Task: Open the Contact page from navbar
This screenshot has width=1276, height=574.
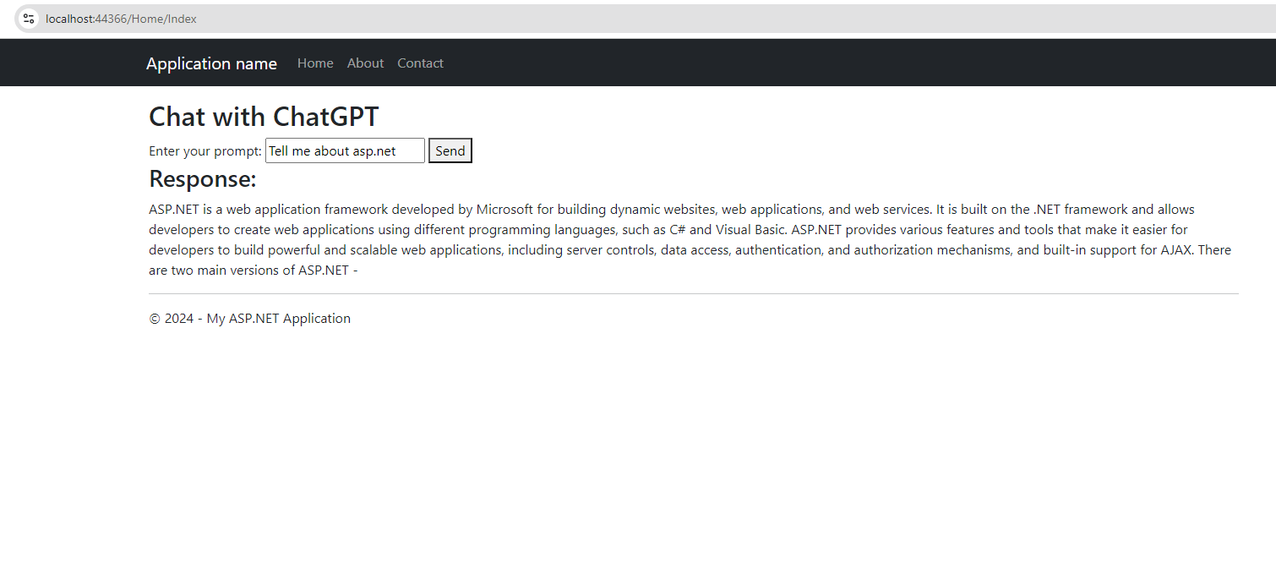Action: (420, 63)
